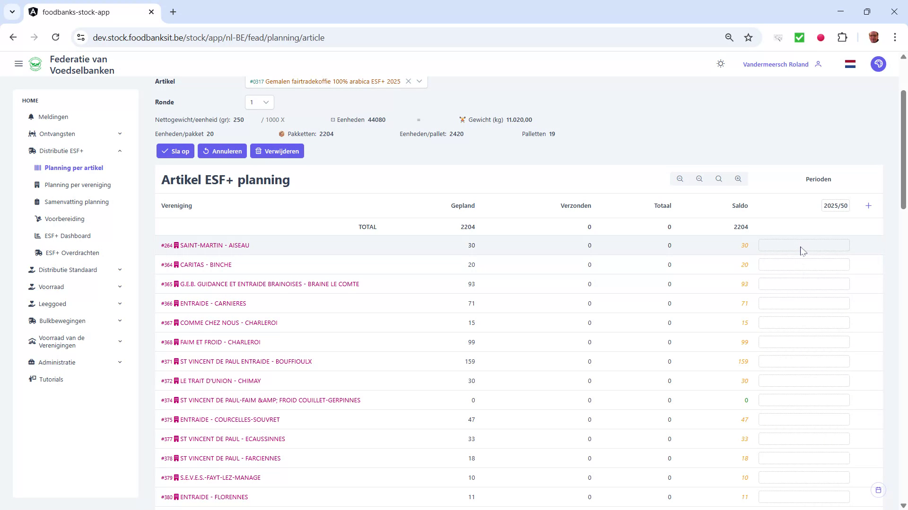Screen dimensions: 908x510
Task: Click the search magnifier icon above Perioden
Action: (718, 178)
